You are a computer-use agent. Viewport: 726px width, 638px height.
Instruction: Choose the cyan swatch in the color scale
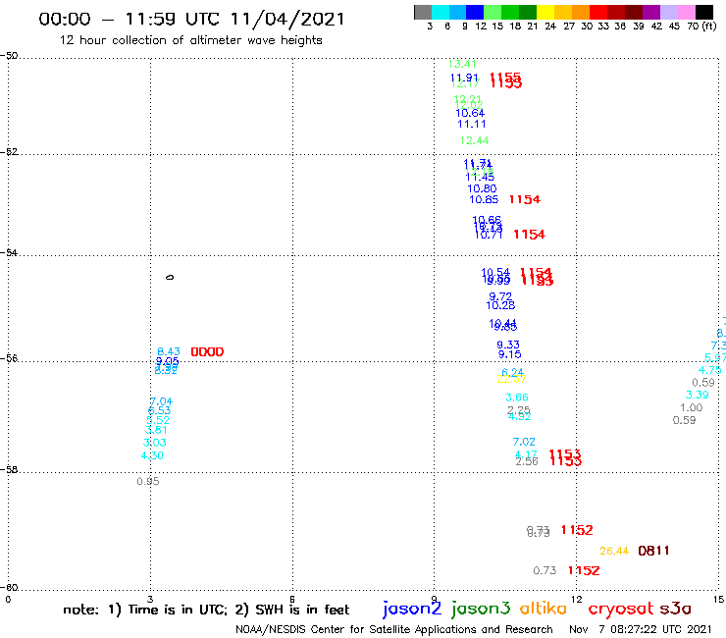pyautogui.click(x=441, y=12)
